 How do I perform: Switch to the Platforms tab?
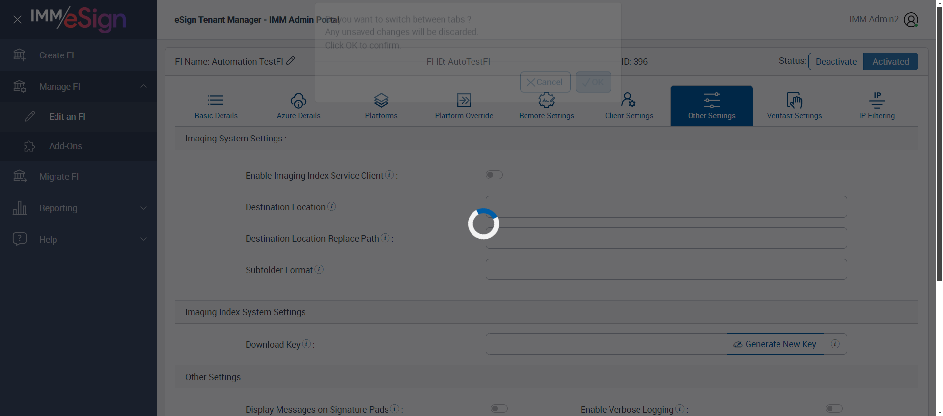[x=381, y=106]
